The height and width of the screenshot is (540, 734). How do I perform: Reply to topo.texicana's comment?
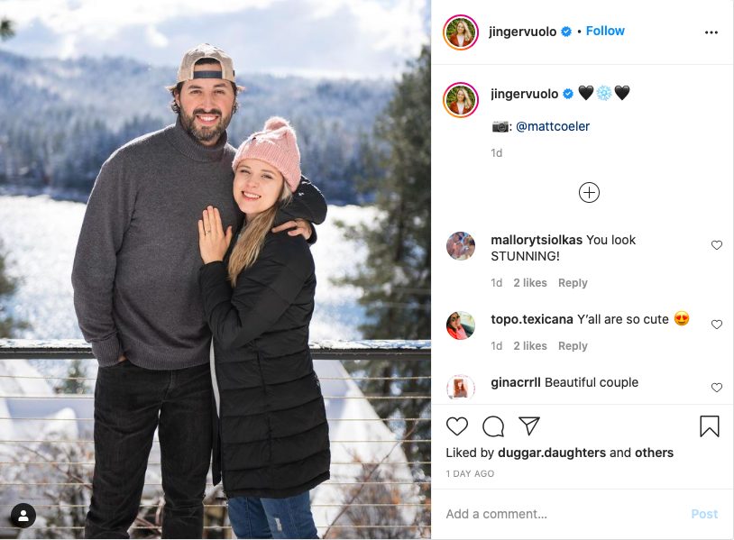tap(573, 346)
